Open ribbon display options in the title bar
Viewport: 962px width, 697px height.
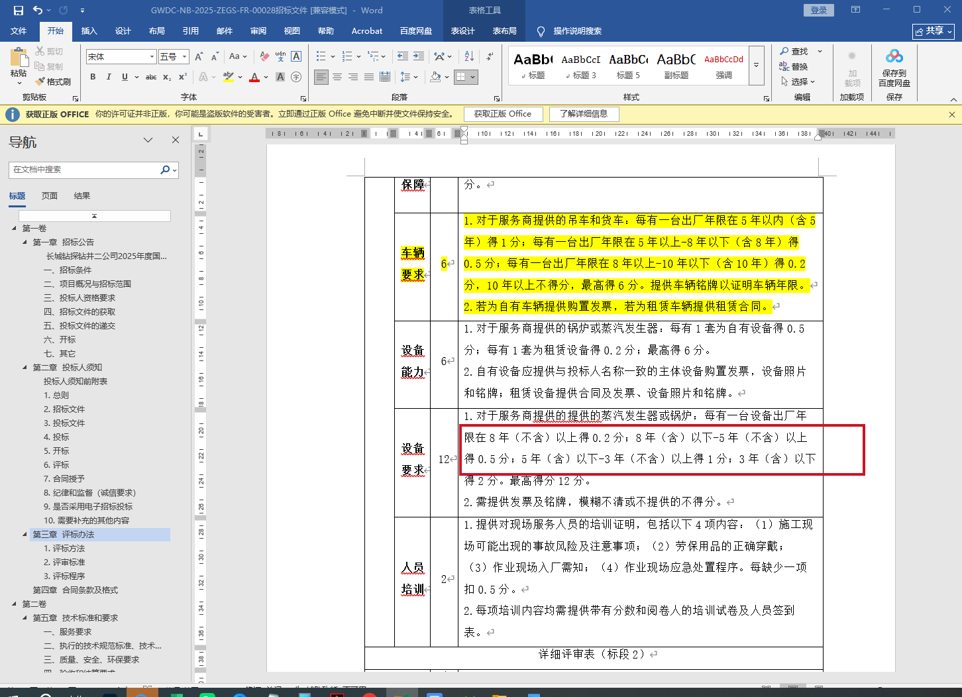point(856,10)
